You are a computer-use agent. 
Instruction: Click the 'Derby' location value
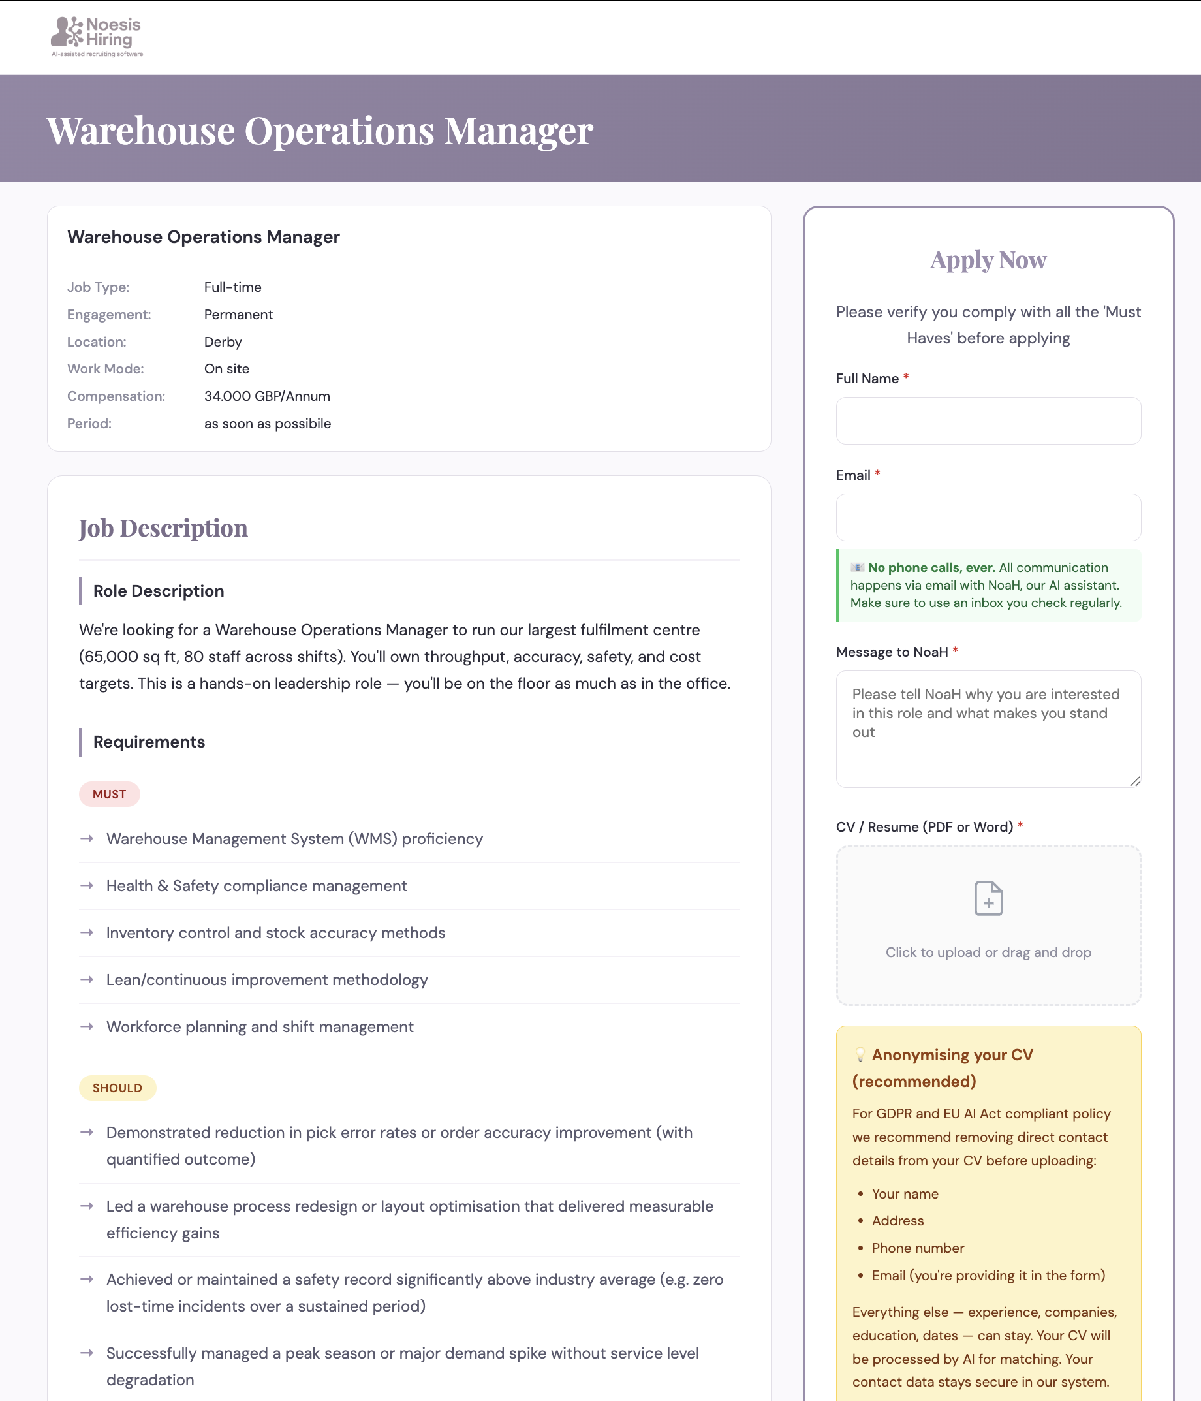(x=223, y=341)
